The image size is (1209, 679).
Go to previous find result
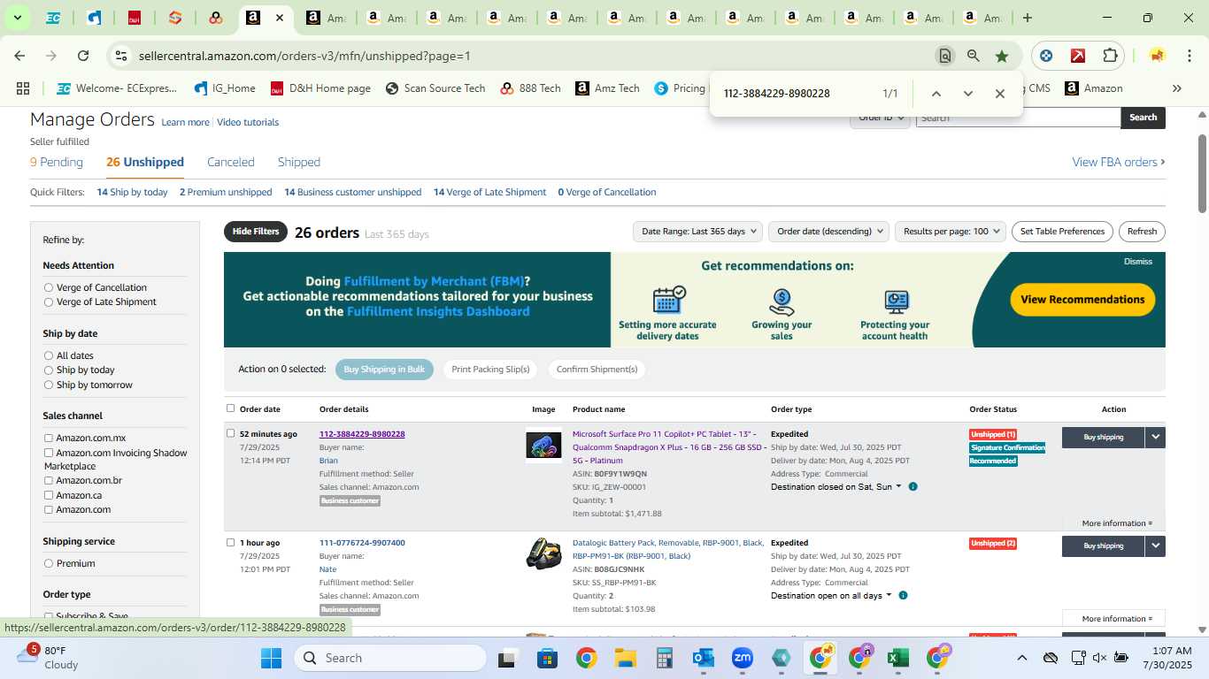click(x=936, y=94)
